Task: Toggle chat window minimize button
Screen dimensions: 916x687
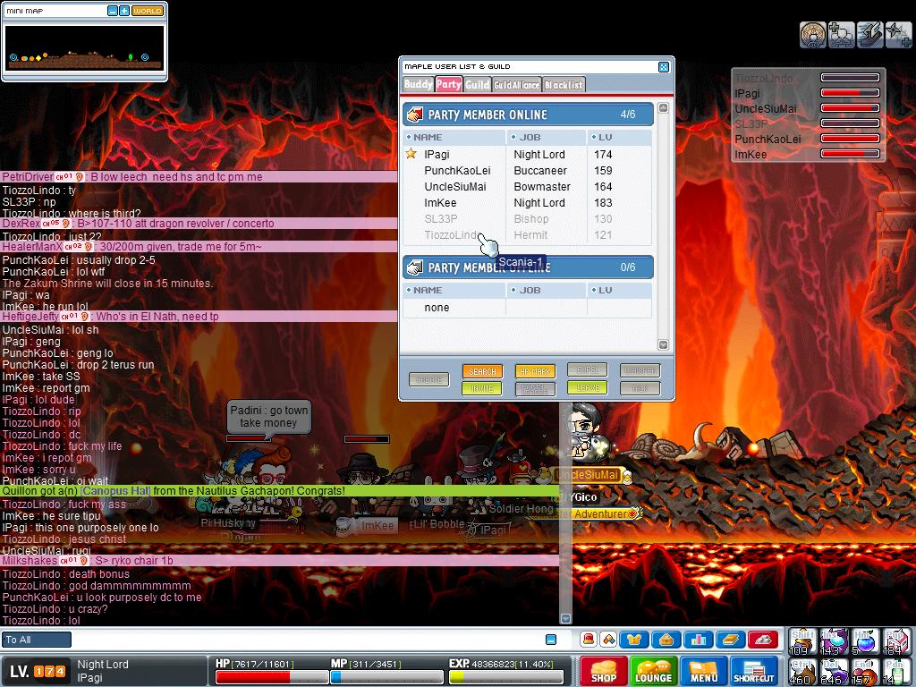Action: click(551, 639)
